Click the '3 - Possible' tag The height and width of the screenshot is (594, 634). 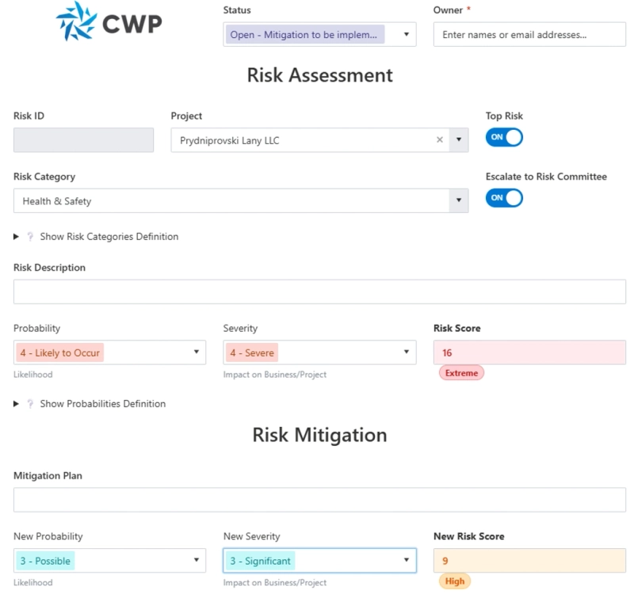point(45,561)
